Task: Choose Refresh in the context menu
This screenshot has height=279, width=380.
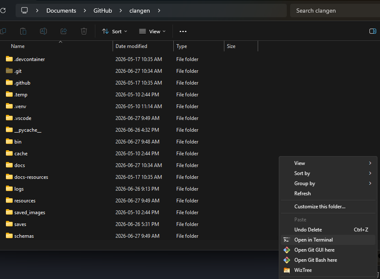Action: point(328,194)
